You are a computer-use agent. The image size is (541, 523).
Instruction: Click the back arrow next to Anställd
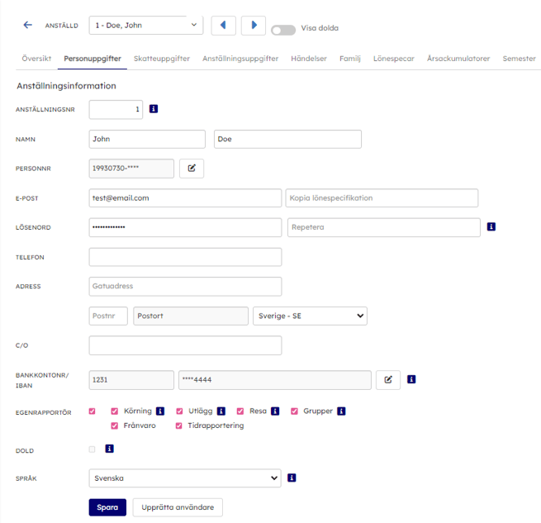click(28, 26)
